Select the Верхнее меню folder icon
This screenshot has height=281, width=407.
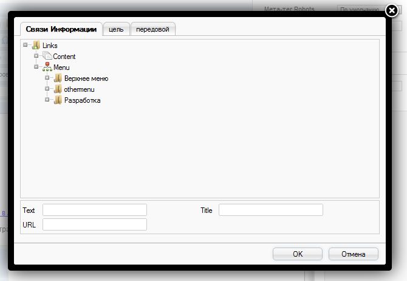coord(58,78)
